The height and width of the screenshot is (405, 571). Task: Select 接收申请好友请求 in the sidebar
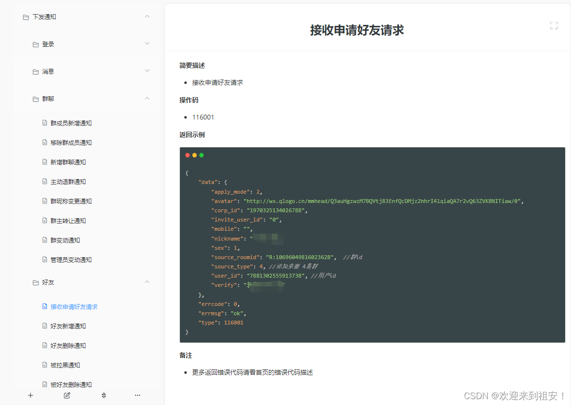point(74,307)
